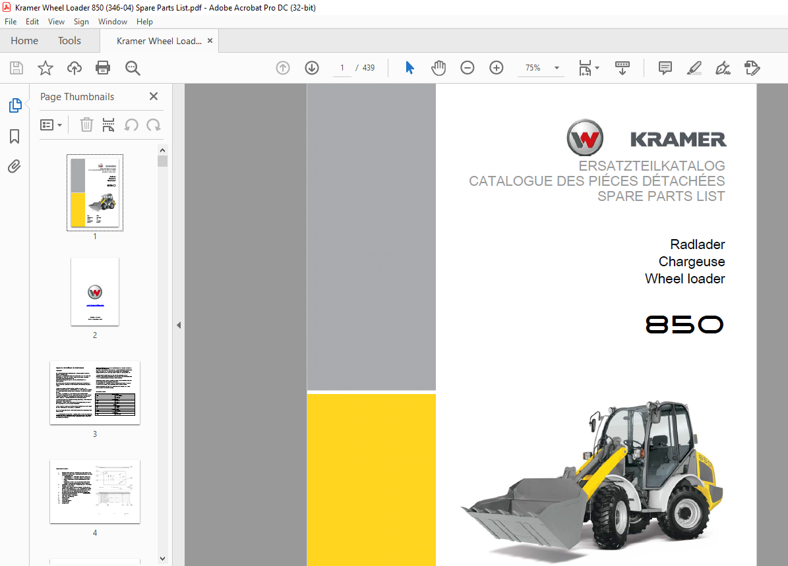
Task: Click the page number input field
Action: 342,68
